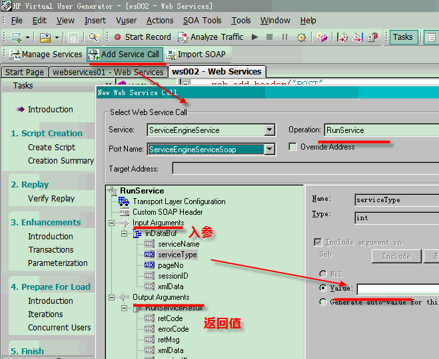Screen dimensions: 439x359
Task: Click the Save script disk icon
Action: point(73,37)
